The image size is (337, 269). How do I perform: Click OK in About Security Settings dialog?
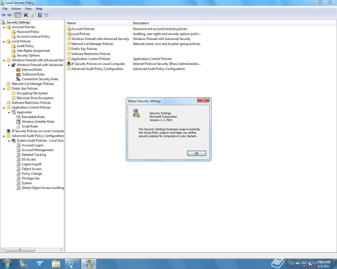197,153
